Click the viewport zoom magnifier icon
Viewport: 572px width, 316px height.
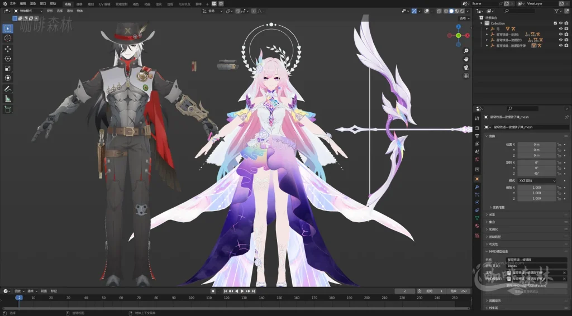click(x=466, y=51)
